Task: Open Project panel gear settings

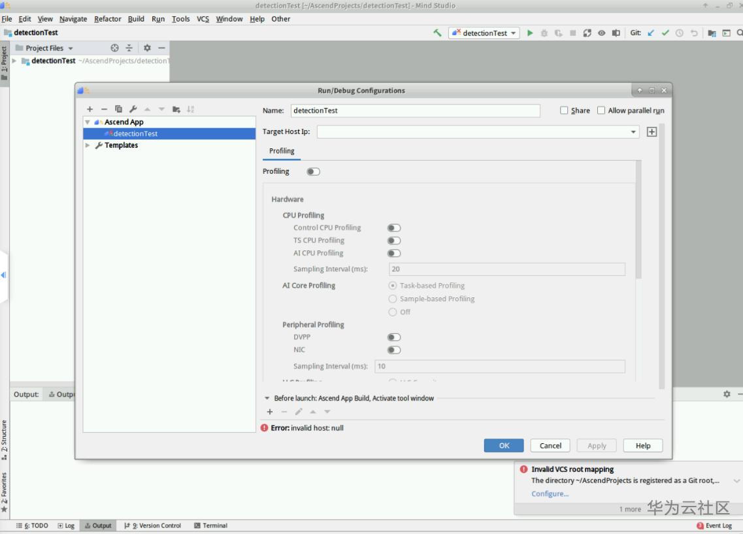Action: point(147,48)
